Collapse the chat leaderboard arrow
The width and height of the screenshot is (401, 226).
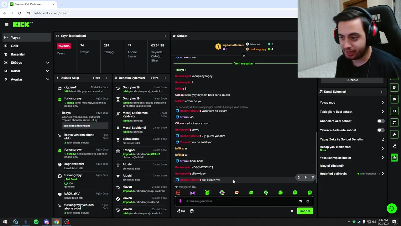[244, 55]
